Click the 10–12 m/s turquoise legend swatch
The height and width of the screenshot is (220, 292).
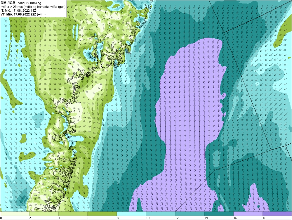coord(161,214)
